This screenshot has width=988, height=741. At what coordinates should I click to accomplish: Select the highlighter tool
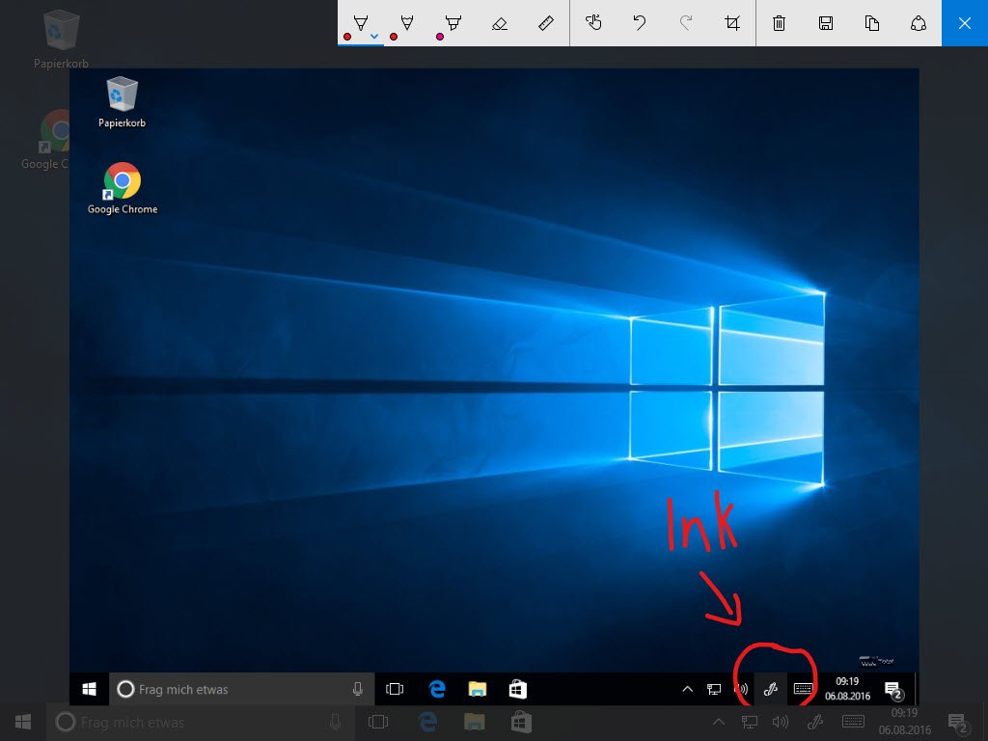click(453, 22)
